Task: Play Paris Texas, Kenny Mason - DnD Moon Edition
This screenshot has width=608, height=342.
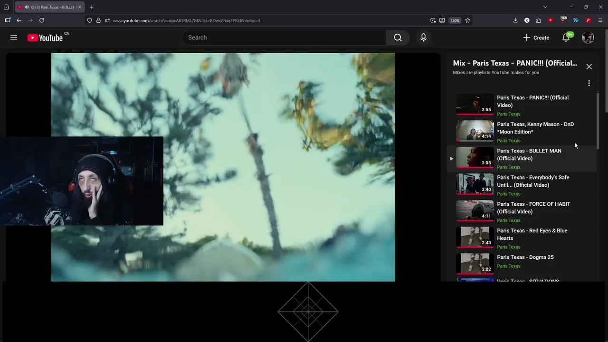Action: coord(535,128)
